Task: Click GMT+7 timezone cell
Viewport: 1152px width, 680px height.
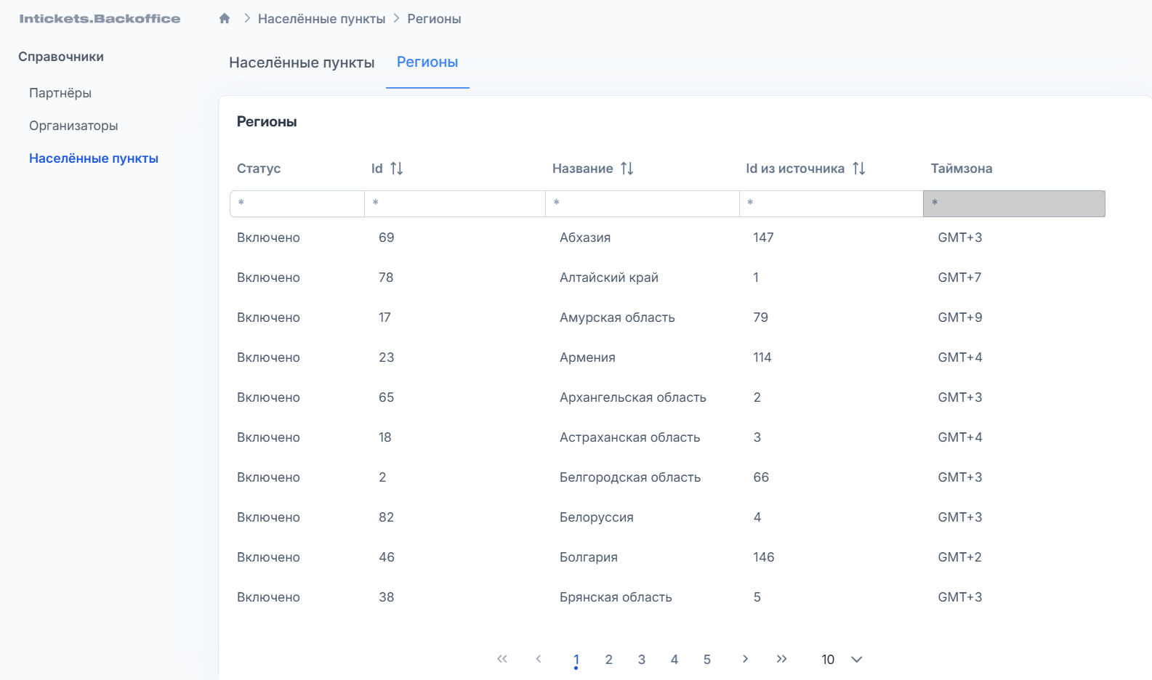Action: click(x=959, y=278)
